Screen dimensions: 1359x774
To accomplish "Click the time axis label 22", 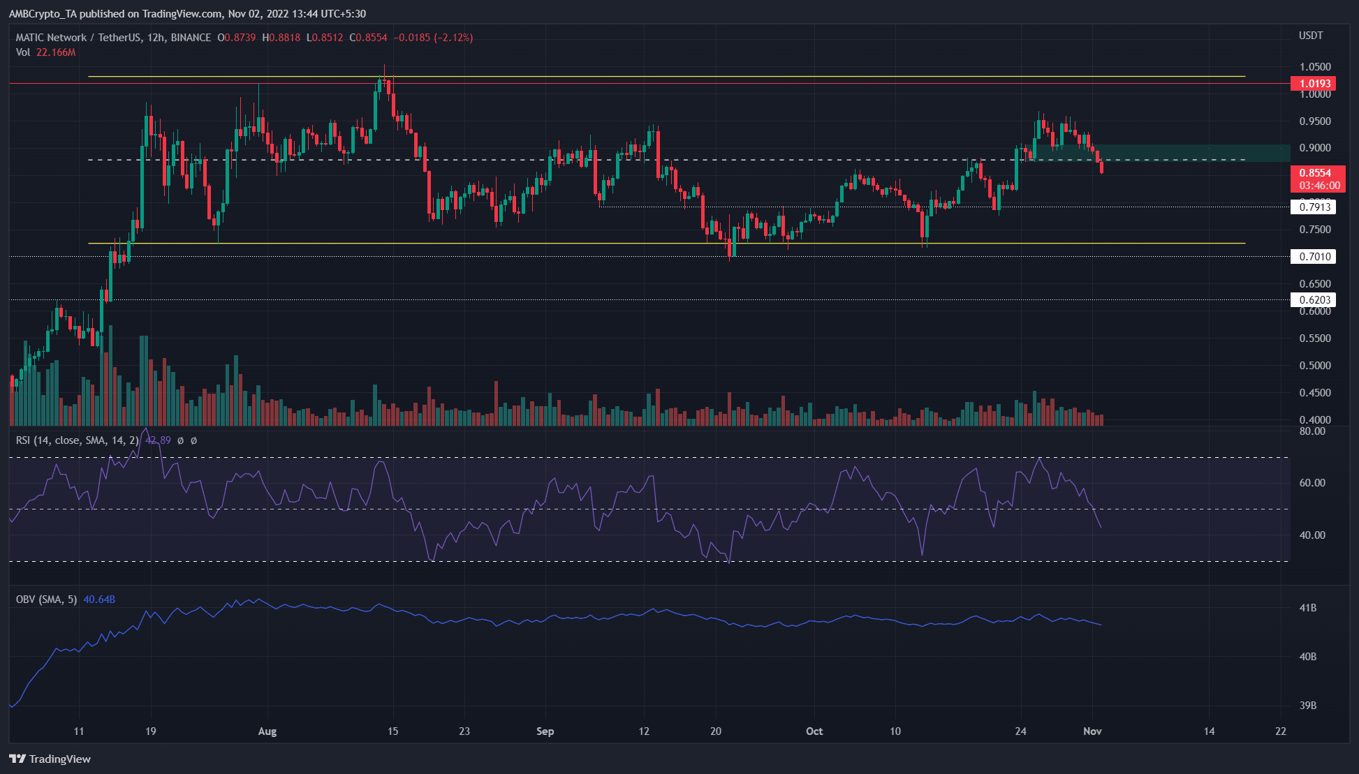I will click(1281, 731).
